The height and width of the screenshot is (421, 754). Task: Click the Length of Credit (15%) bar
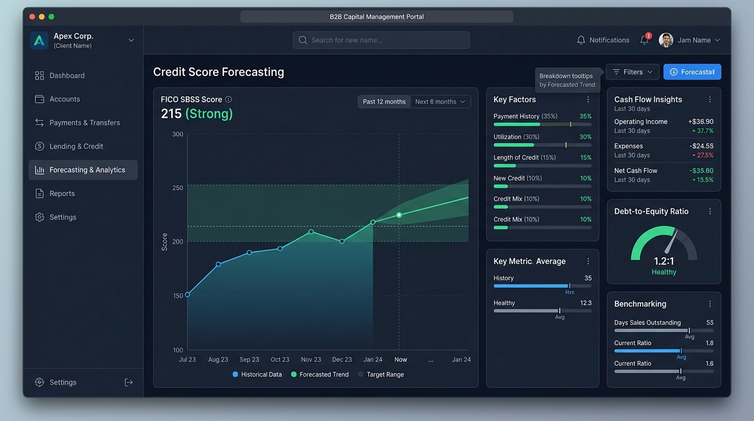pos(542,166)
